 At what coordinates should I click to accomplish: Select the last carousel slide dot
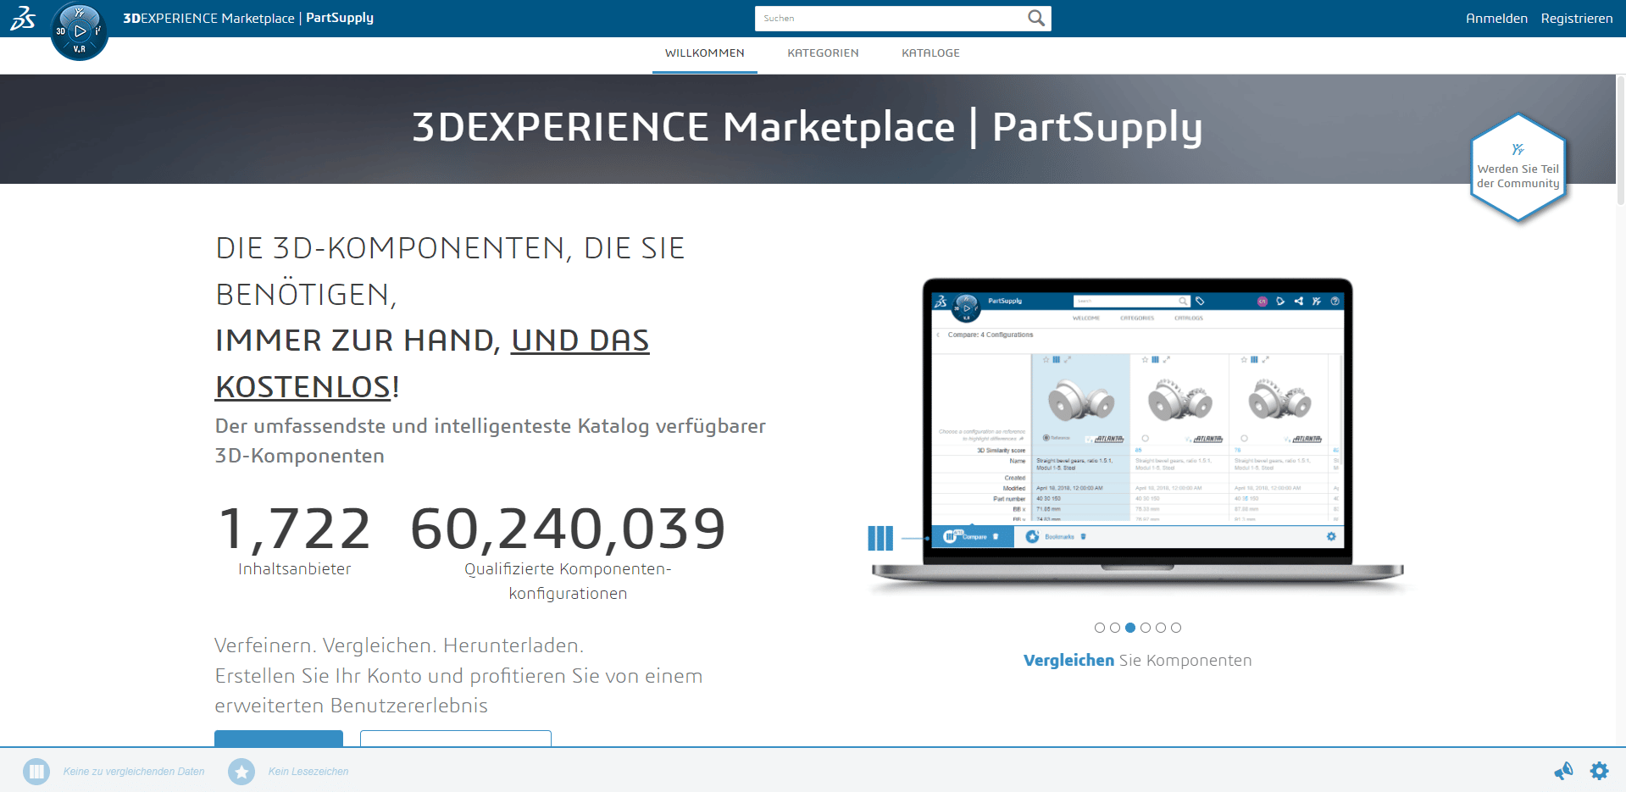(x=1176, y=628)
